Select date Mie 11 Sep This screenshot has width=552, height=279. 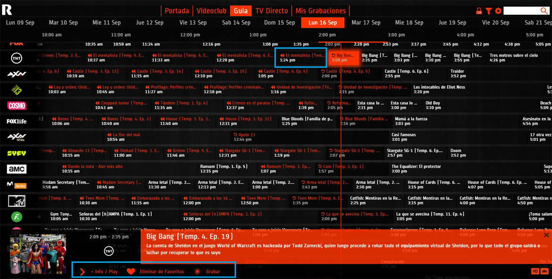pyautogui.click(x=107, y=23)
